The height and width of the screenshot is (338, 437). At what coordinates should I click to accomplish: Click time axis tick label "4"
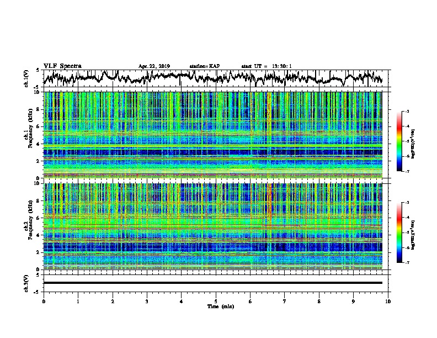[x=182, y=302]
